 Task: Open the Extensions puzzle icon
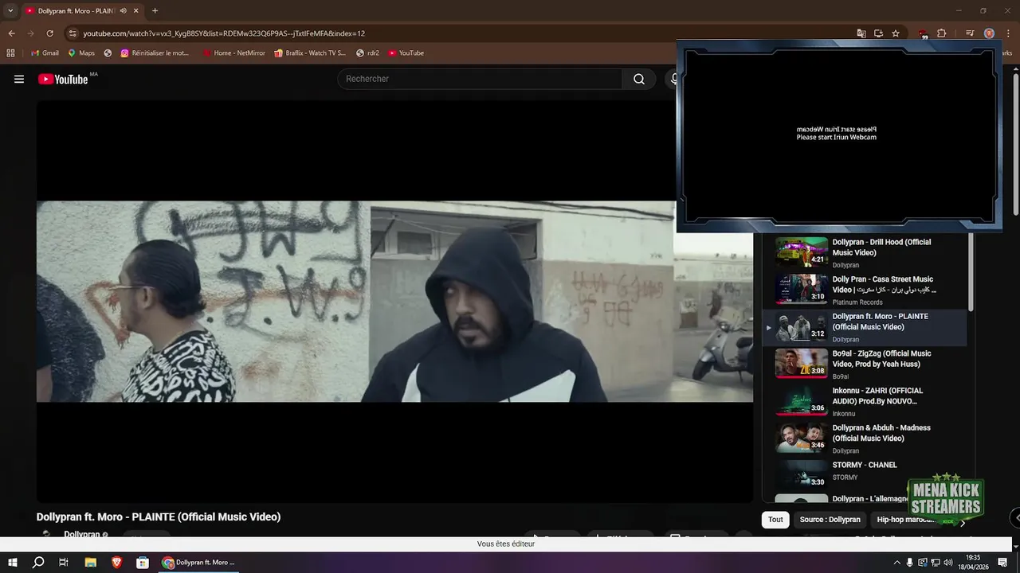point(941,33)
